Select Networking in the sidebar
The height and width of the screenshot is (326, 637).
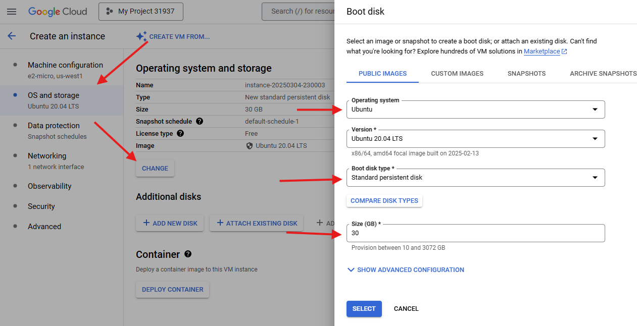tap(47, 156)
